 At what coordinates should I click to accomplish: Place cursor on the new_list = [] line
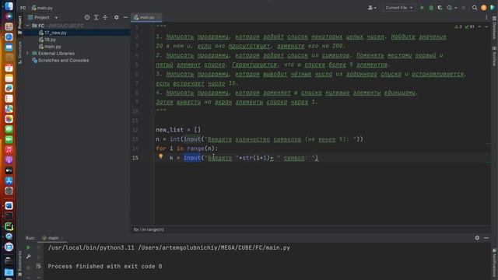coord(178,130)
